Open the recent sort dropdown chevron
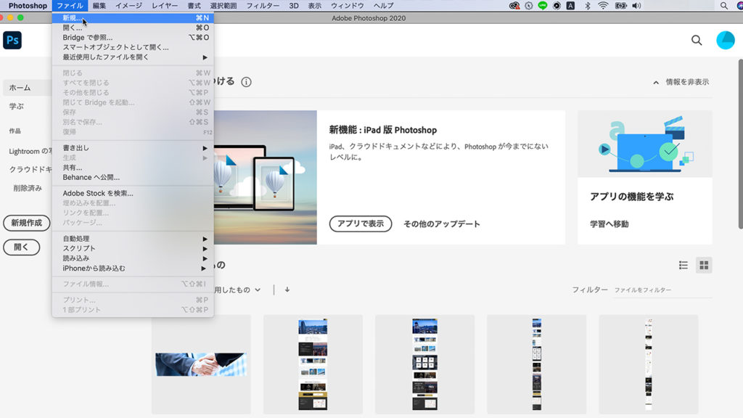The height and width of the screenshot is (418, 743). pos(258,290)
